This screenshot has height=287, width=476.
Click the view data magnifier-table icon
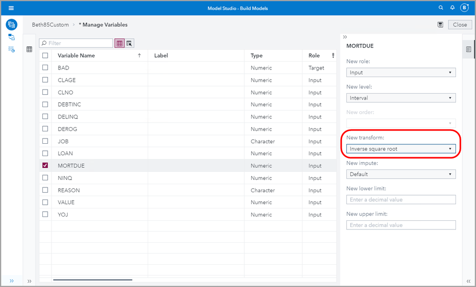point(129,43)
